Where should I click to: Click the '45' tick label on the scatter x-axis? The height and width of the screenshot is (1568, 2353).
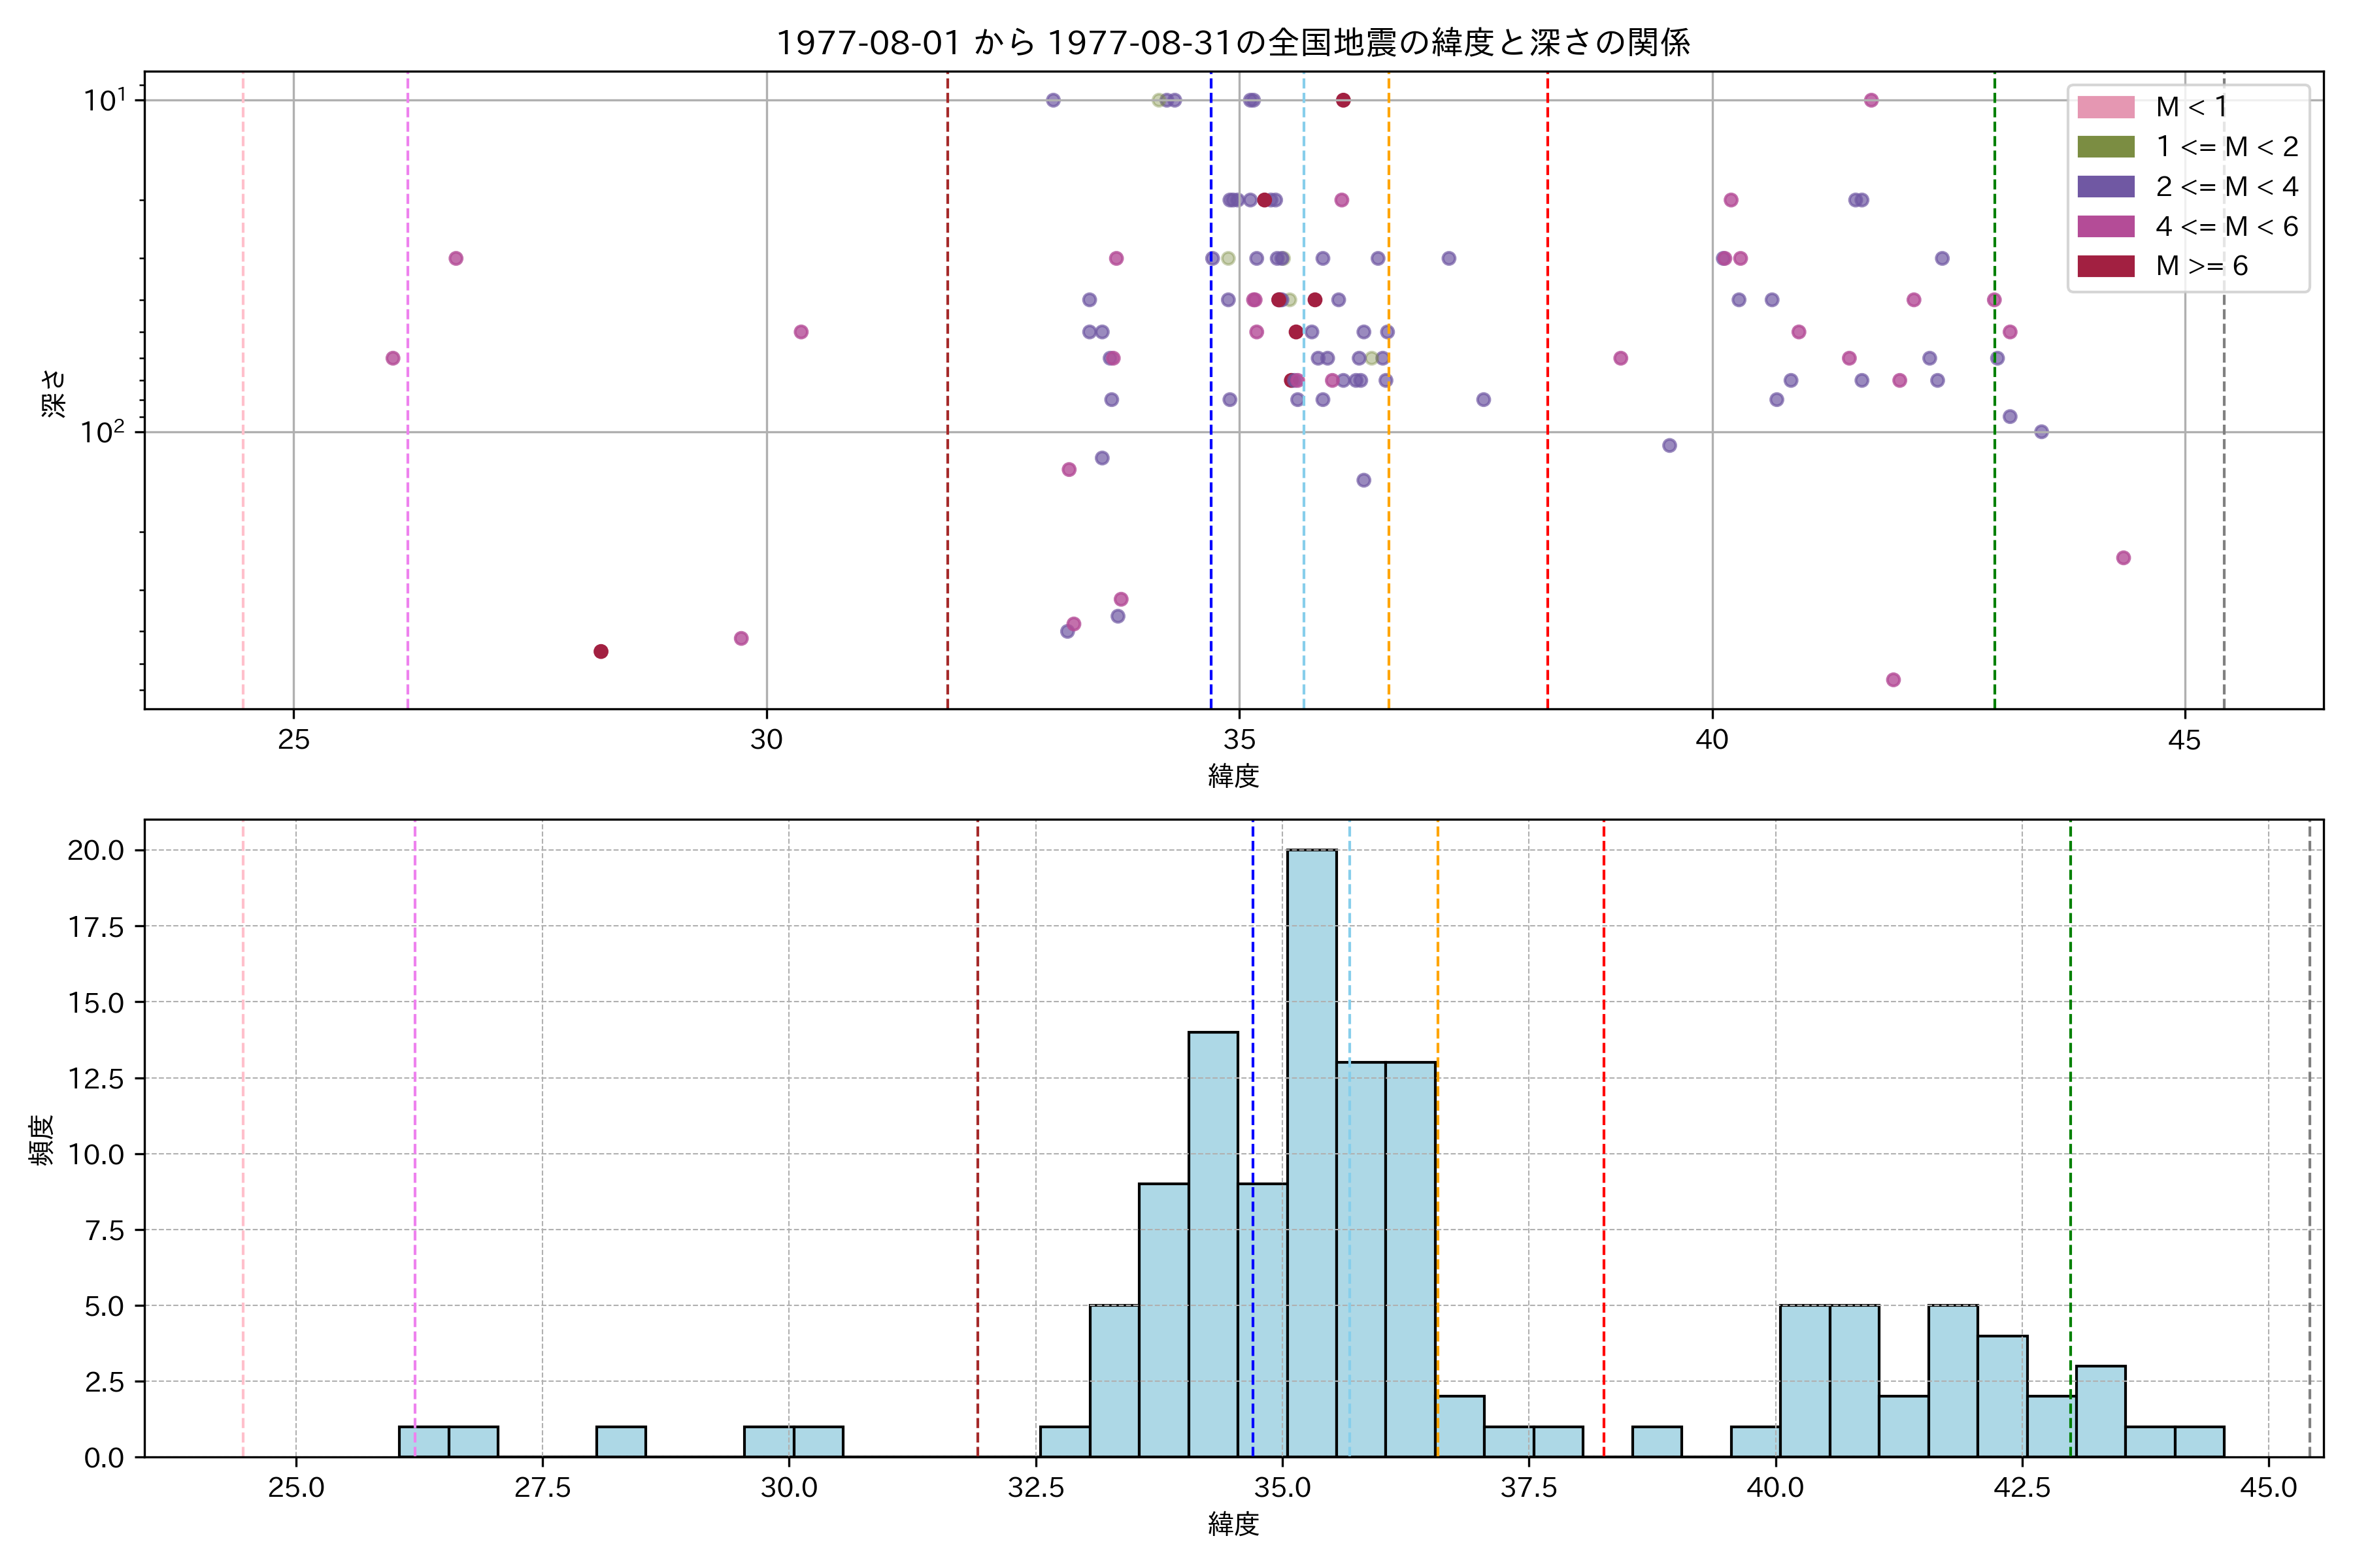(x=2184, y=741)
